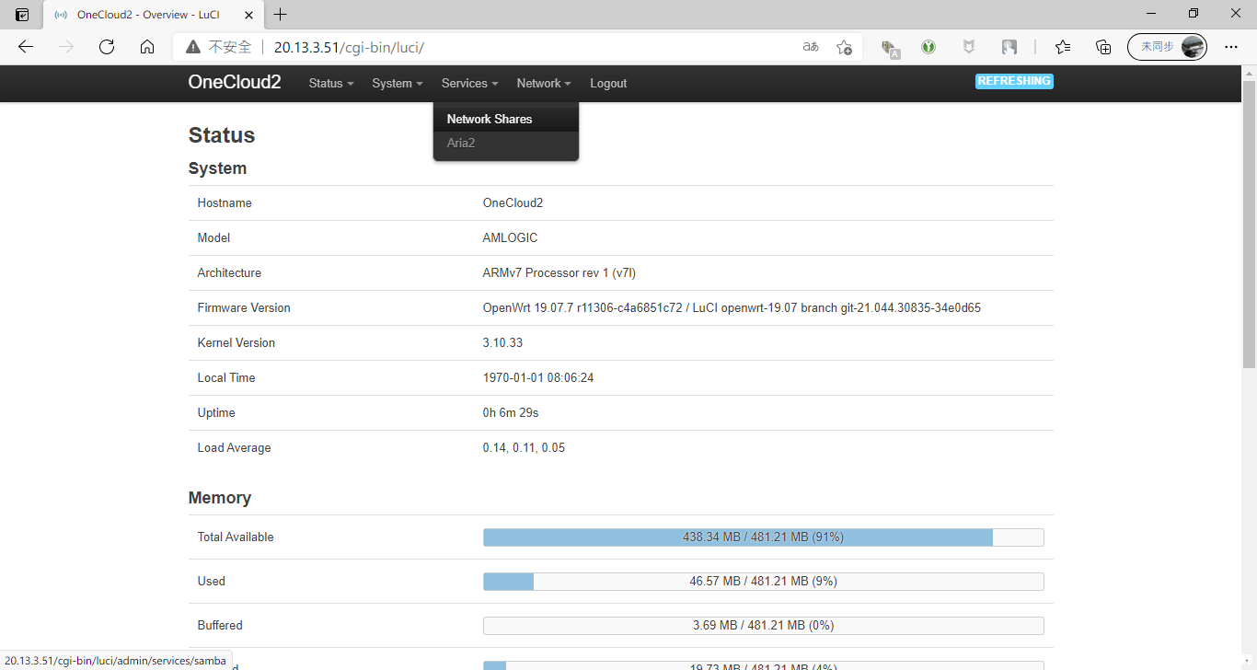Open the Collections icon
This screenshot has width=1257, height=670.
tap(1103, 47)
